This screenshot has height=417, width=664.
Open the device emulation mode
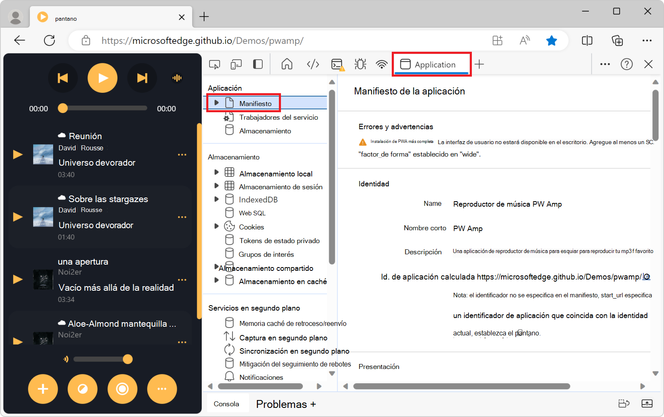(236, 64)
